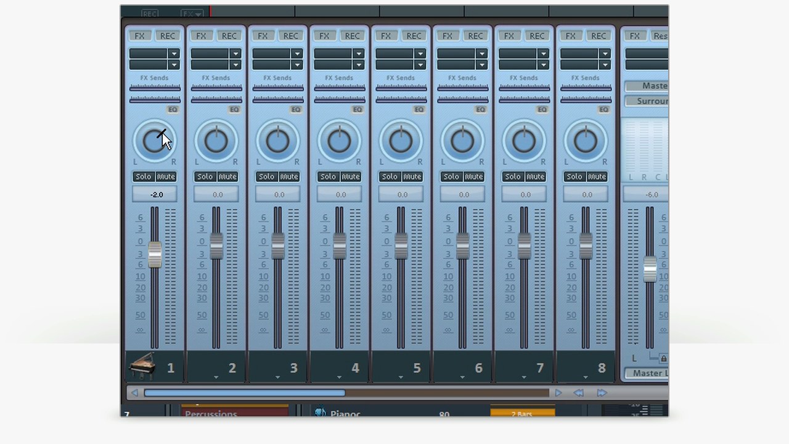Image resolution: width=789 pixels, height=444 pixels.
Task: Click the double-right forward arrows icon
Action: click(x=602, y=393)
